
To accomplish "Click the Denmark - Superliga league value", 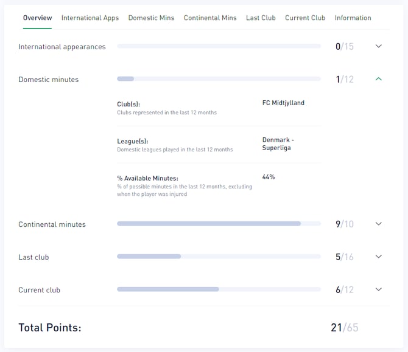I will click(278, 143).
